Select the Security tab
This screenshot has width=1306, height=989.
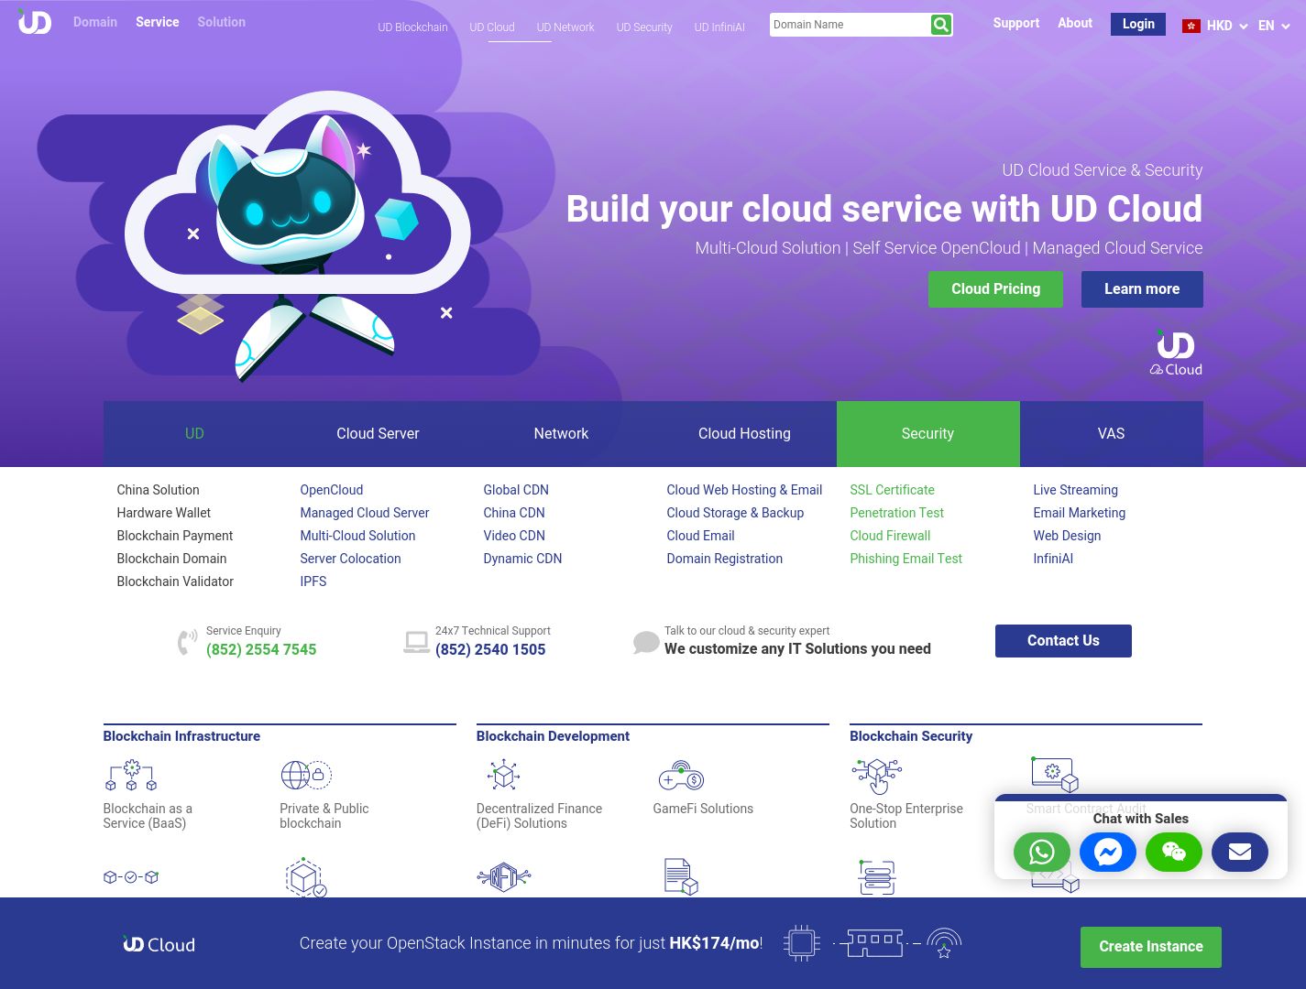point(927,434)
